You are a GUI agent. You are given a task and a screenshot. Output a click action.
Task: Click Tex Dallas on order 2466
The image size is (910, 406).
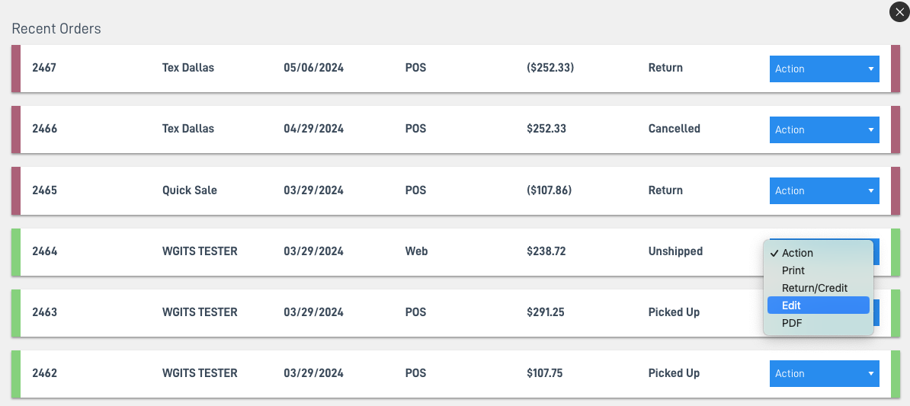click(x=188, y=129)
